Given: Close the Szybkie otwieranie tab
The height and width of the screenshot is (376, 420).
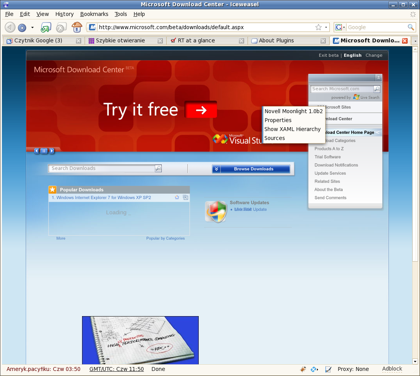Looking at the screenshot, I should [x=160, y=41].
